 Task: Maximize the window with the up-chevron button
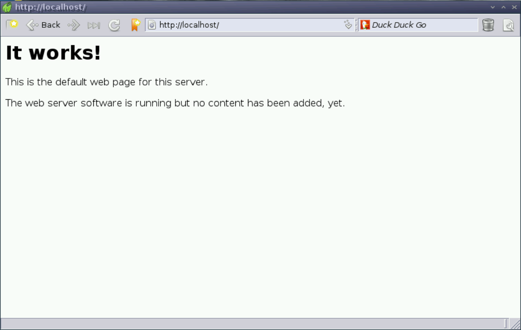[504, 7]
